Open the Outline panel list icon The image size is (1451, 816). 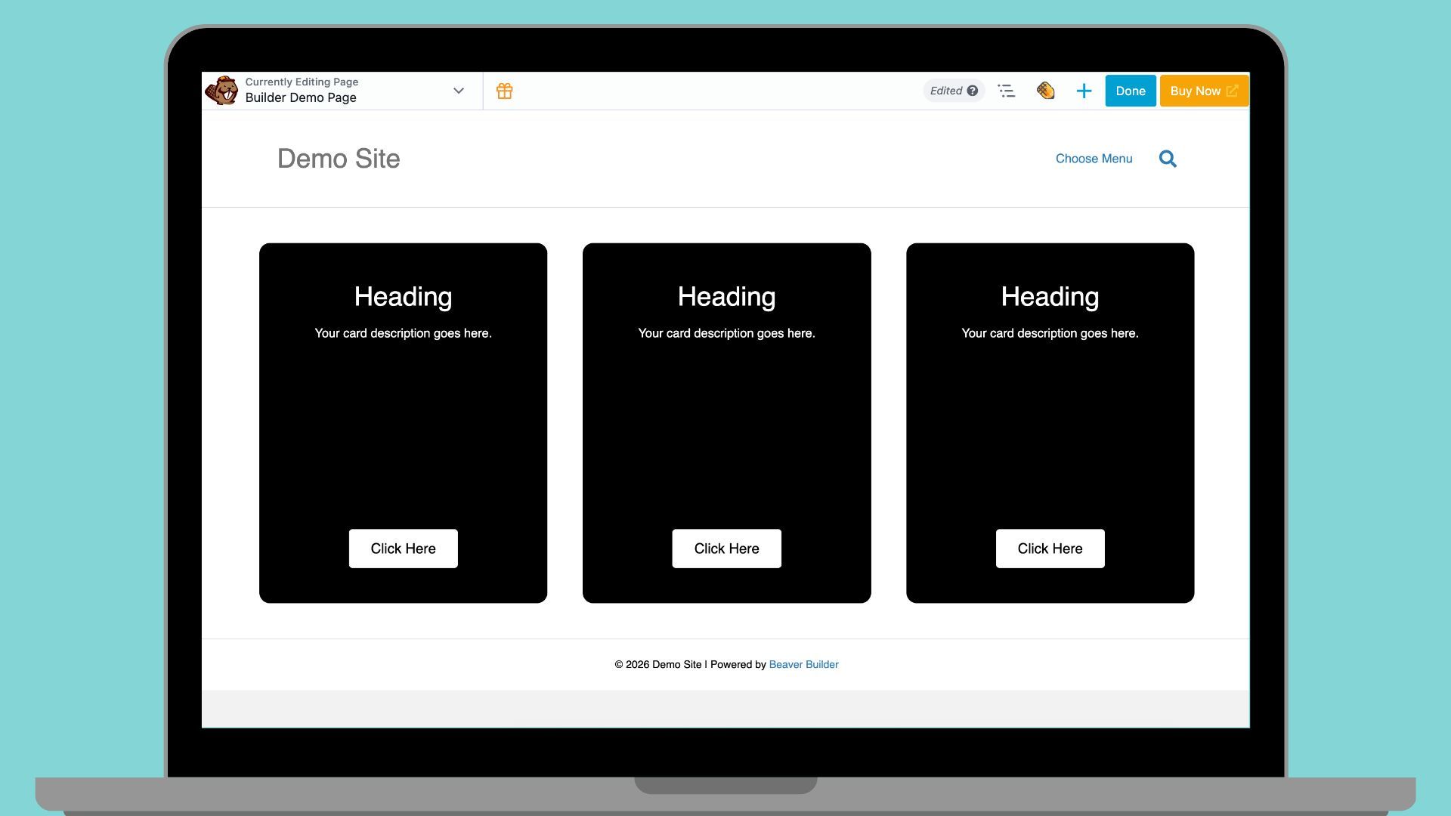[1006, 91]
